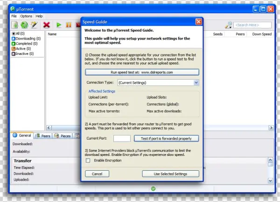This screenshot has height=202, width=280.
Task: Click torrent list horizontal scroll left arrow
Action: 49,128
